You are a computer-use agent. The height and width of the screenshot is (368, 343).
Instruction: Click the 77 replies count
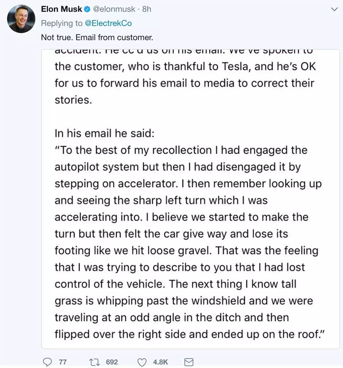[x=62, y=362]
